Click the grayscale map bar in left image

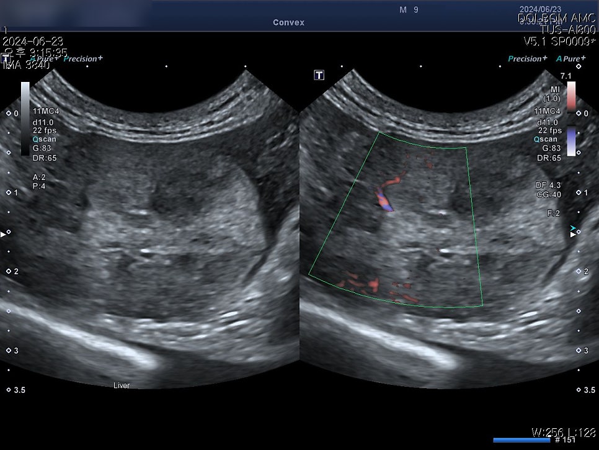25,119
